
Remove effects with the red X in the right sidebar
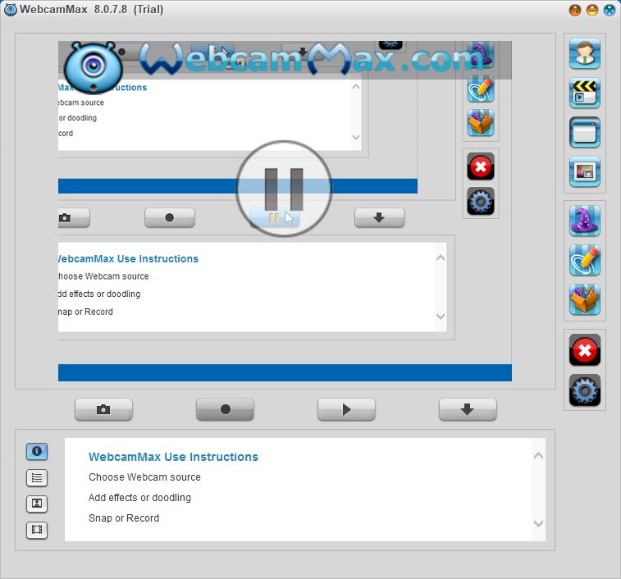[585, 350]
